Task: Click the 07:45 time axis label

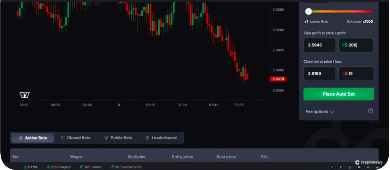Action: (214, 105)
